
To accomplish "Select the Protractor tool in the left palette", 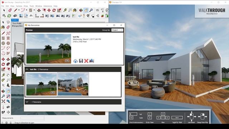I will (3, 80).
